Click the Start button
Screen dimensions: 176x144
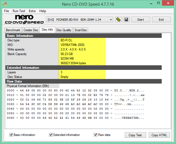pyautogui.click(x=140, y=20)
